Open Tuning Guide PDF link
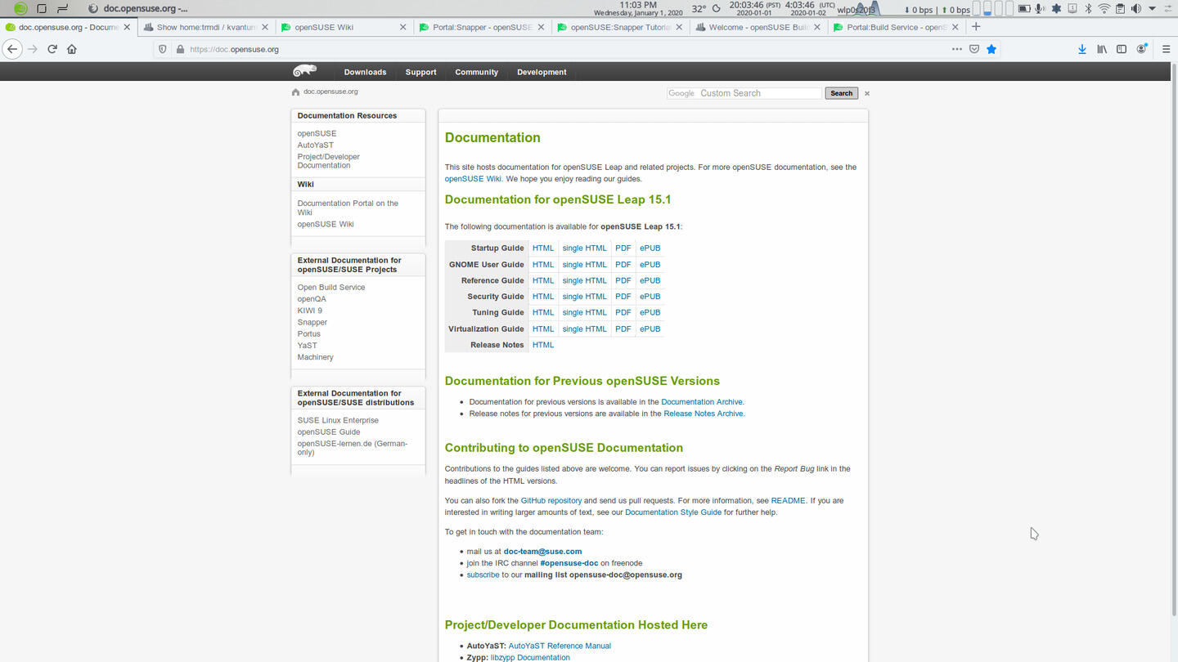 [x=623, y=312]
